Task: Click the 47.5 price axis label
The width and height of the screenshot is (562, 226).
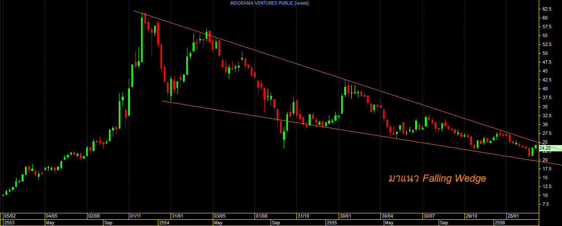Action: [548, 62]
